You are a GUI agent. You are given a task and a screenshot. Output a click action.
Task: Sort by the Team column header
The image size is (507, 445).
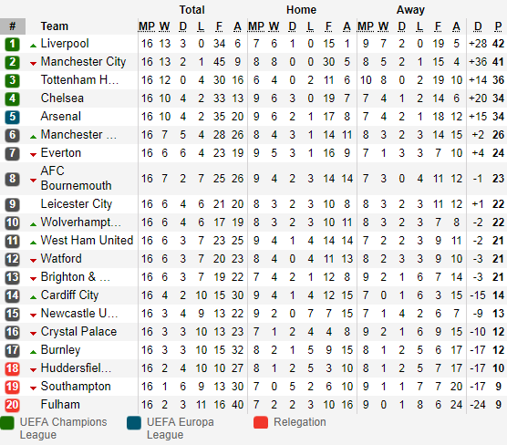click(x=55, y=26)
